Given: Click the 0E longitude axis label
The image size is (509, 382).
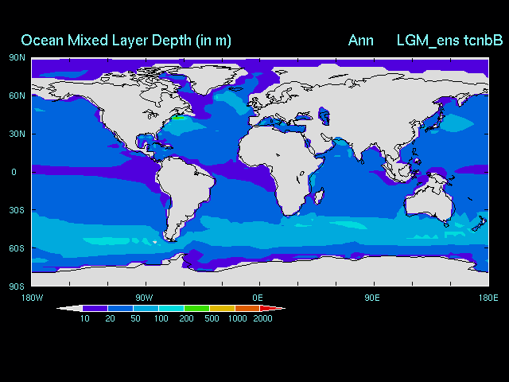Looking at the screenshot, I should [x=258, y=298].
